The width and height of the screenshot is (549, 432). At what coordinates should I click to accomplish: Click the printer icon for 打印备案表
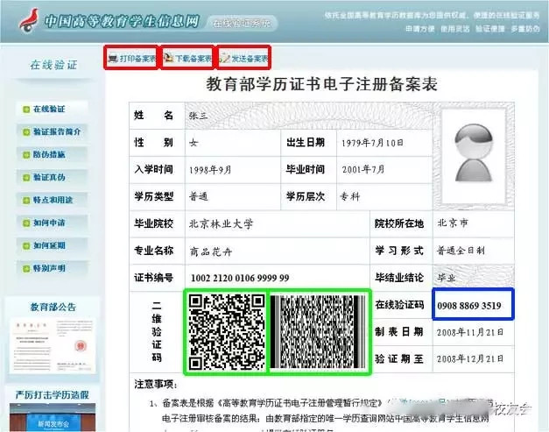click(113, 58)
